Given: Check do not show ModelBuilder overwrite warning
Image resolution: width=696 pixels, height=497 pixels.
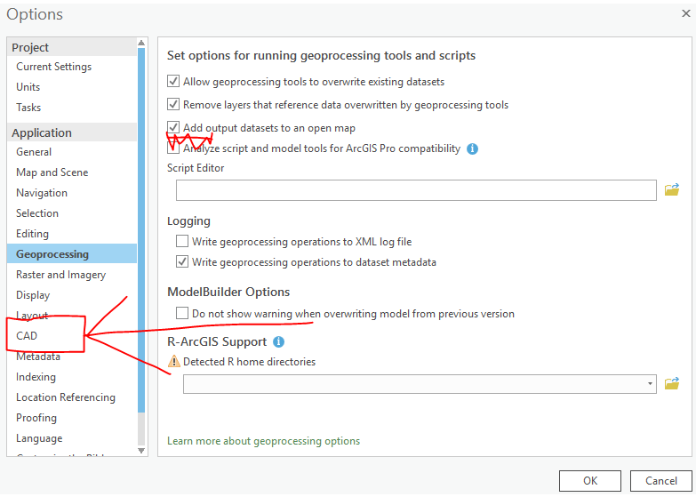Looking at the screenshot, I should 182,313.
